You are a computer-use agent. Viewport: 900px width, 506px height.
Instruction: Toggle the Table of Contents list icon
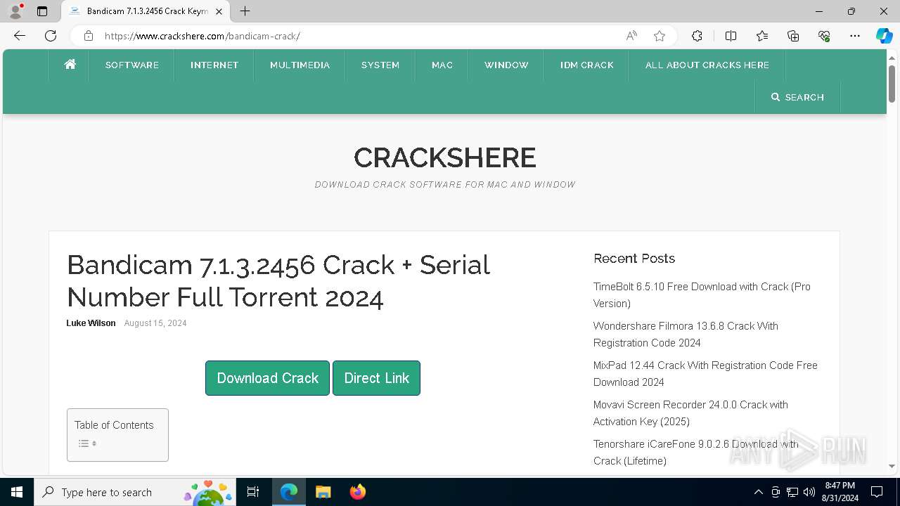[87, 443]
